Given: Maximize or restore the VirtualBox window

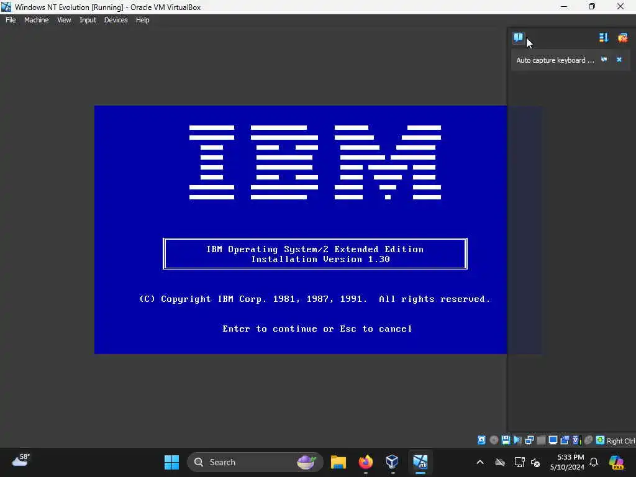Looking at the screenshot, I should [x=592, y=6].
